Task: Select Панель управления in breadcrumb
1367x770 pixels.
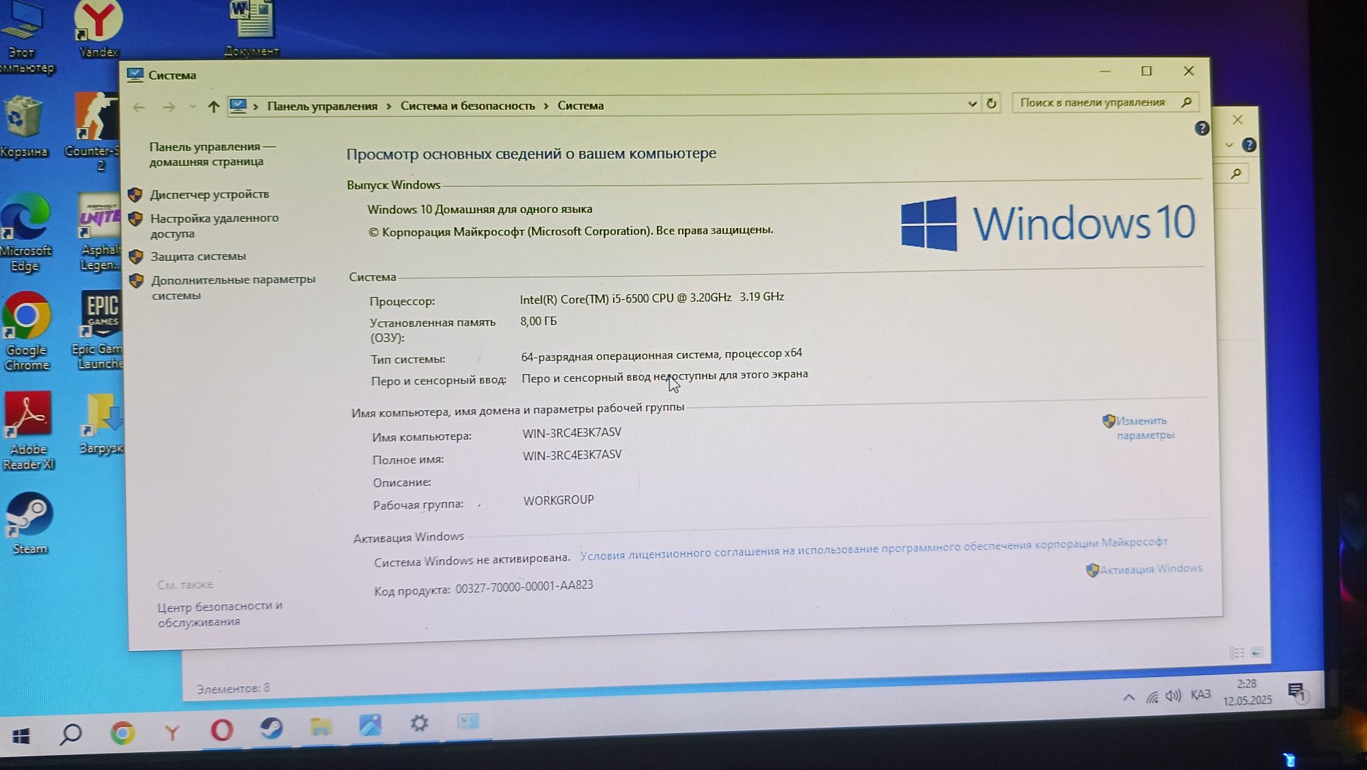Action: (x=322, y=106)
